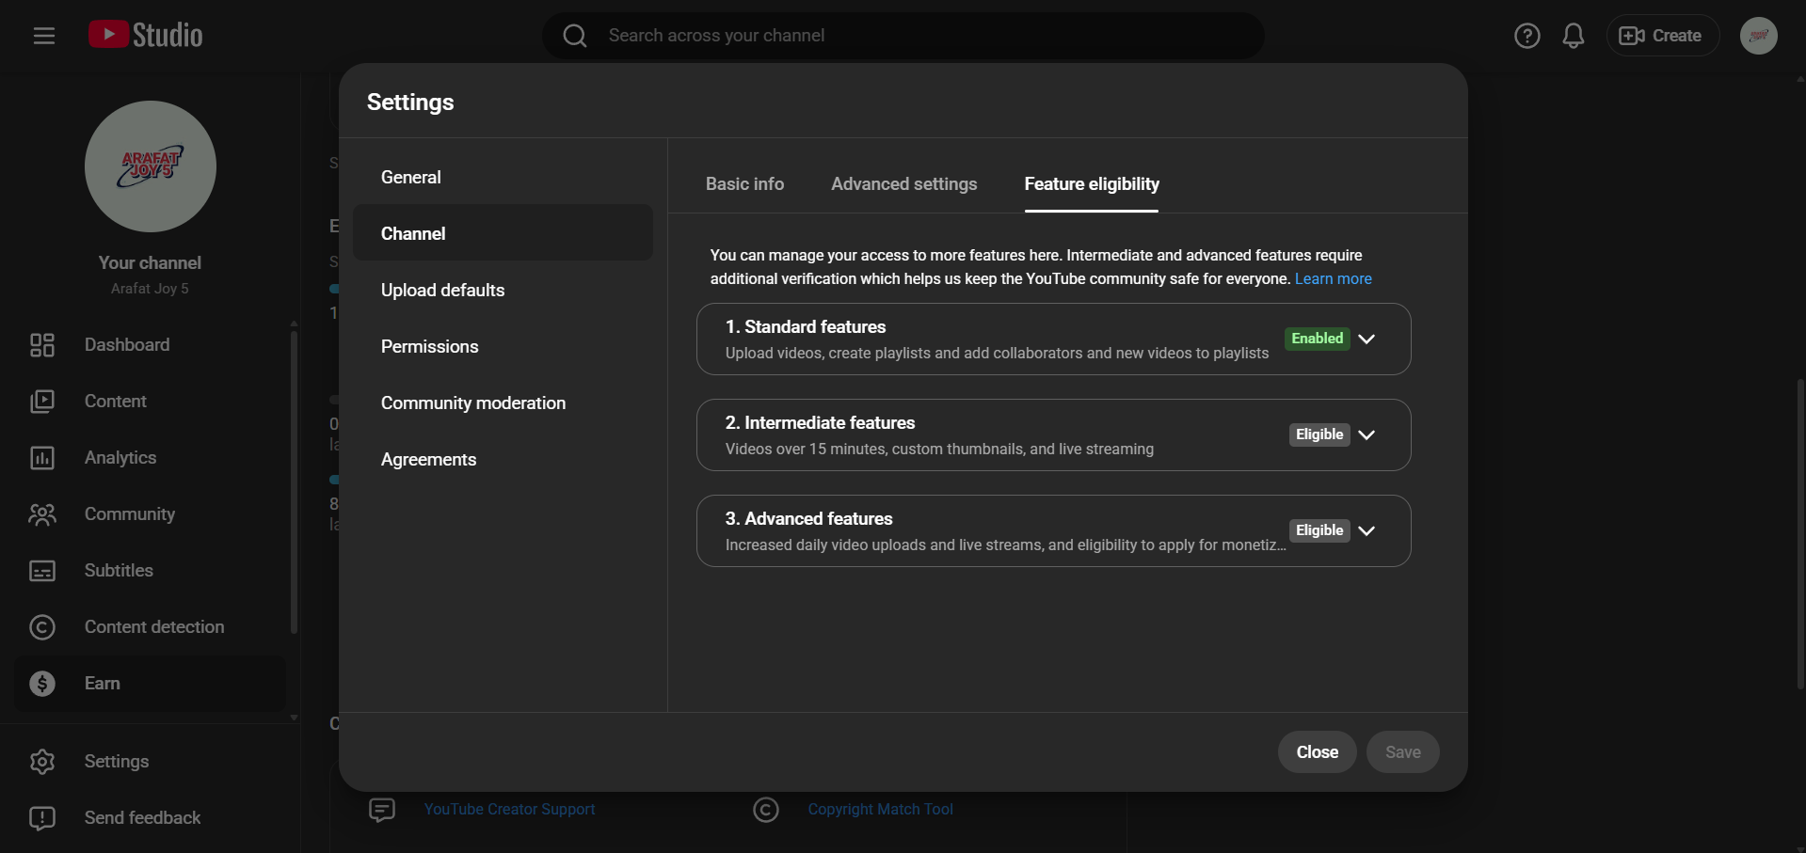
Task: Select Upload defaults in settings menu
Action: click(442, 291)
